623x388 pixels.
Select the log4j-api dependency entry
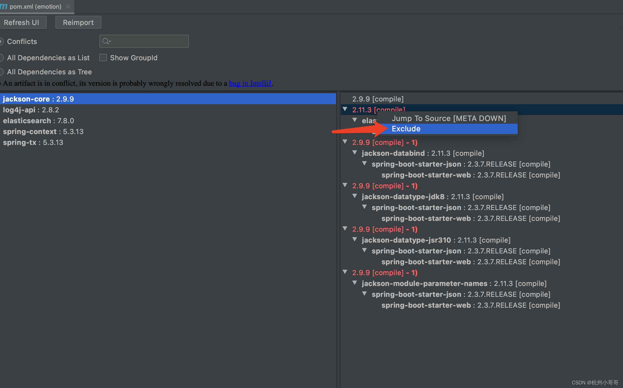[31, 110]
